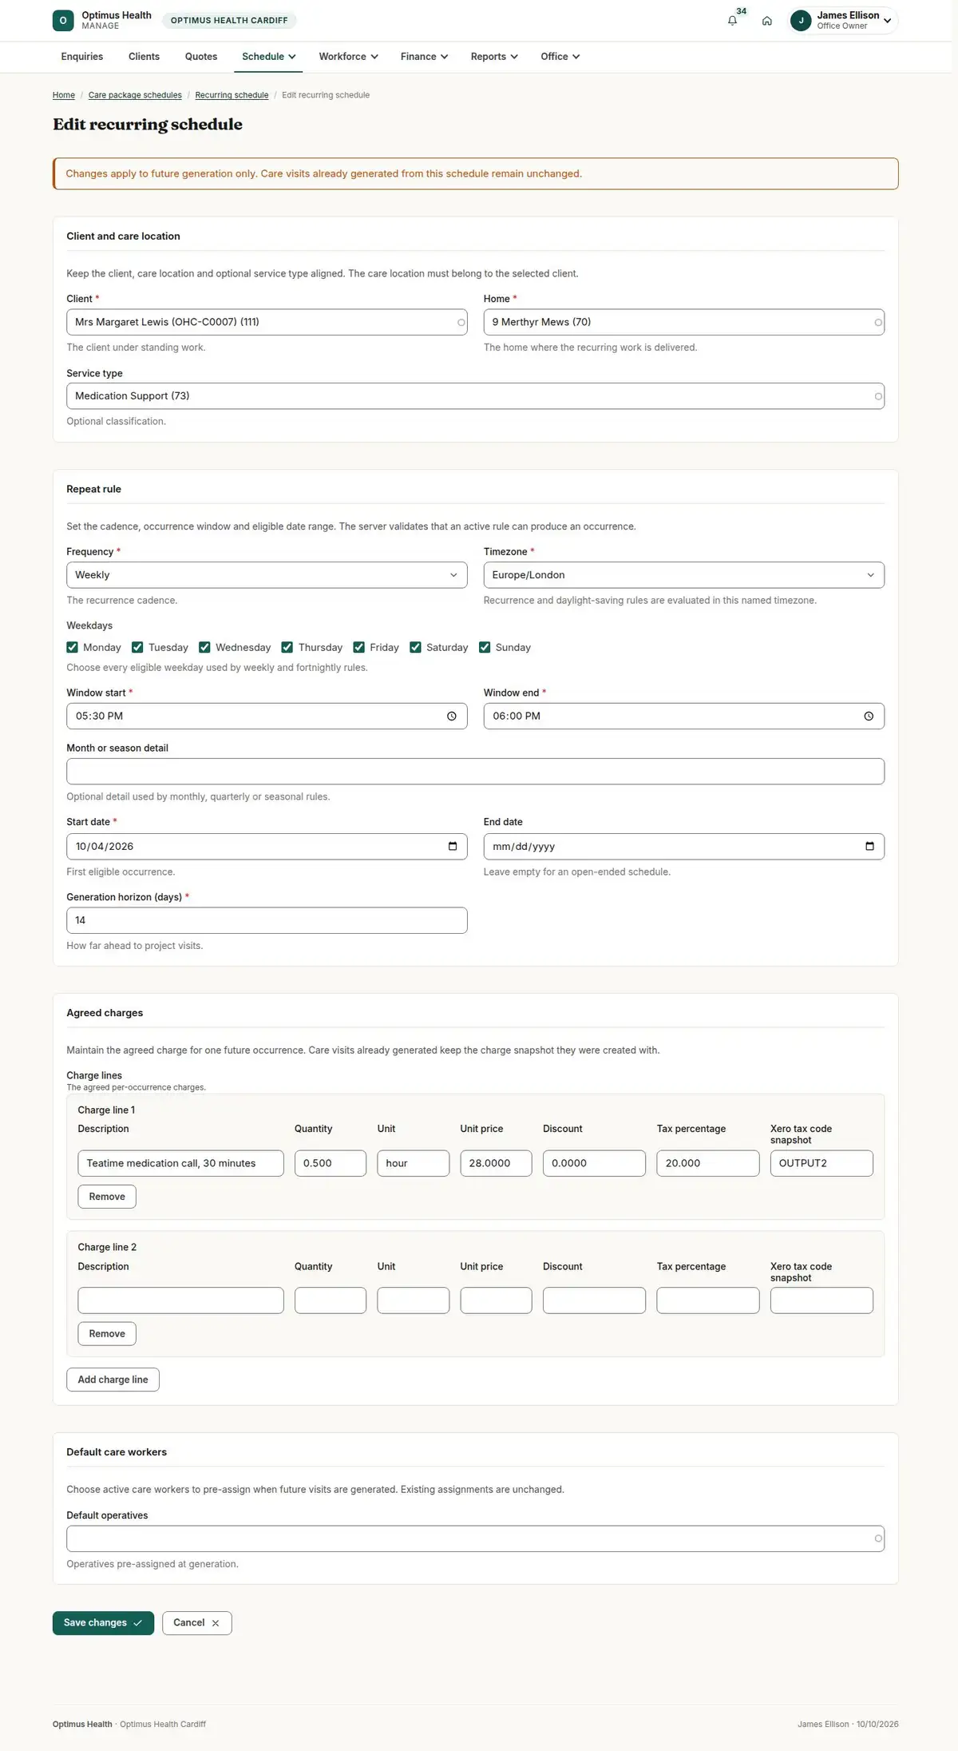Click the Add charge line button
The height and width of the screenshot is (1751, 958).
click(x=113, y=1380)
